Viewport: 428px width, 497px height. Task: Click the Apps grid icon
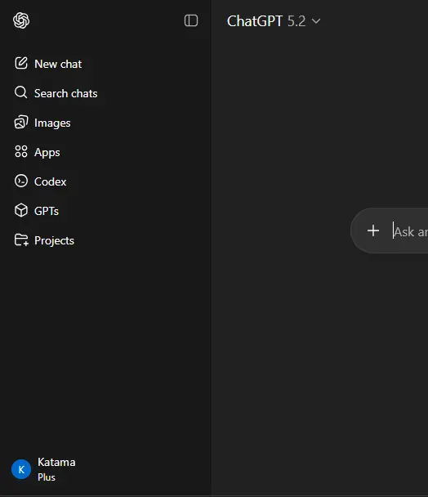pyautogui.click(x=21, y=151)
